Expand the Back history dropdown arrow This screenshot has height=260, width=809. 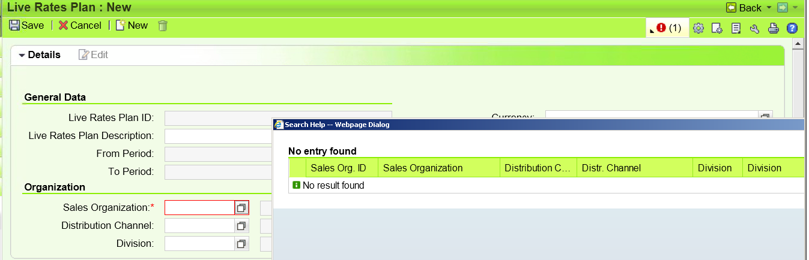[769, 8]
